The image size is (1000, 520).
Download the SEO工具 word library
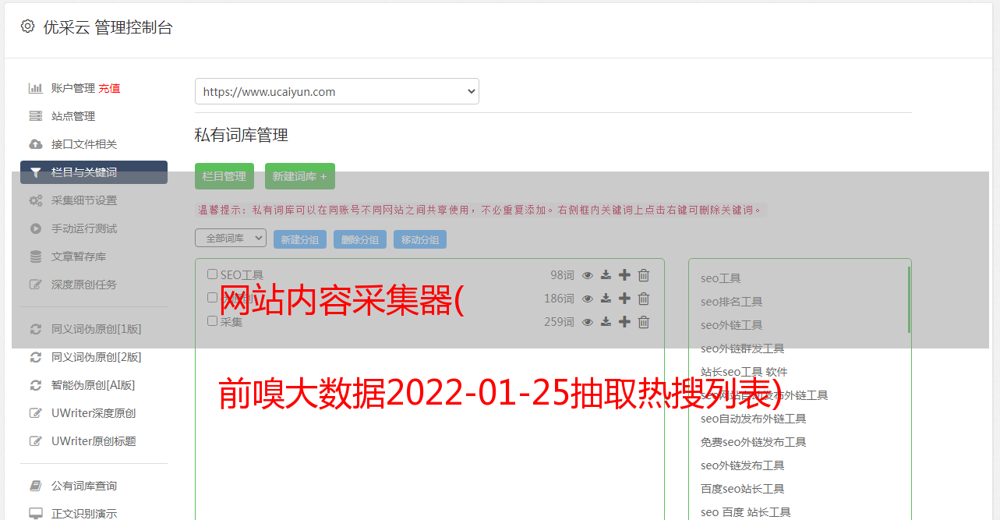(x=606, y=275)
